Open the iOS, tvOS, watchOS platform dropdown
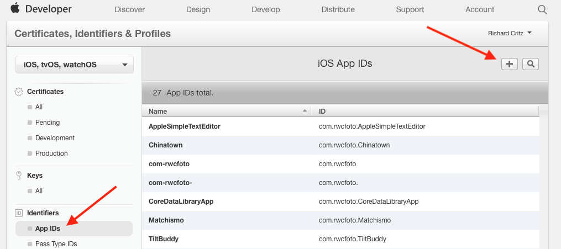The image size is (561, 249). click(75, 65)
